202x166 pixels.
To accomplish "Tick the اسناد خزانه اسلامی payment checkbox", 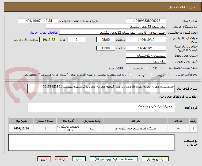I will 130,74.
